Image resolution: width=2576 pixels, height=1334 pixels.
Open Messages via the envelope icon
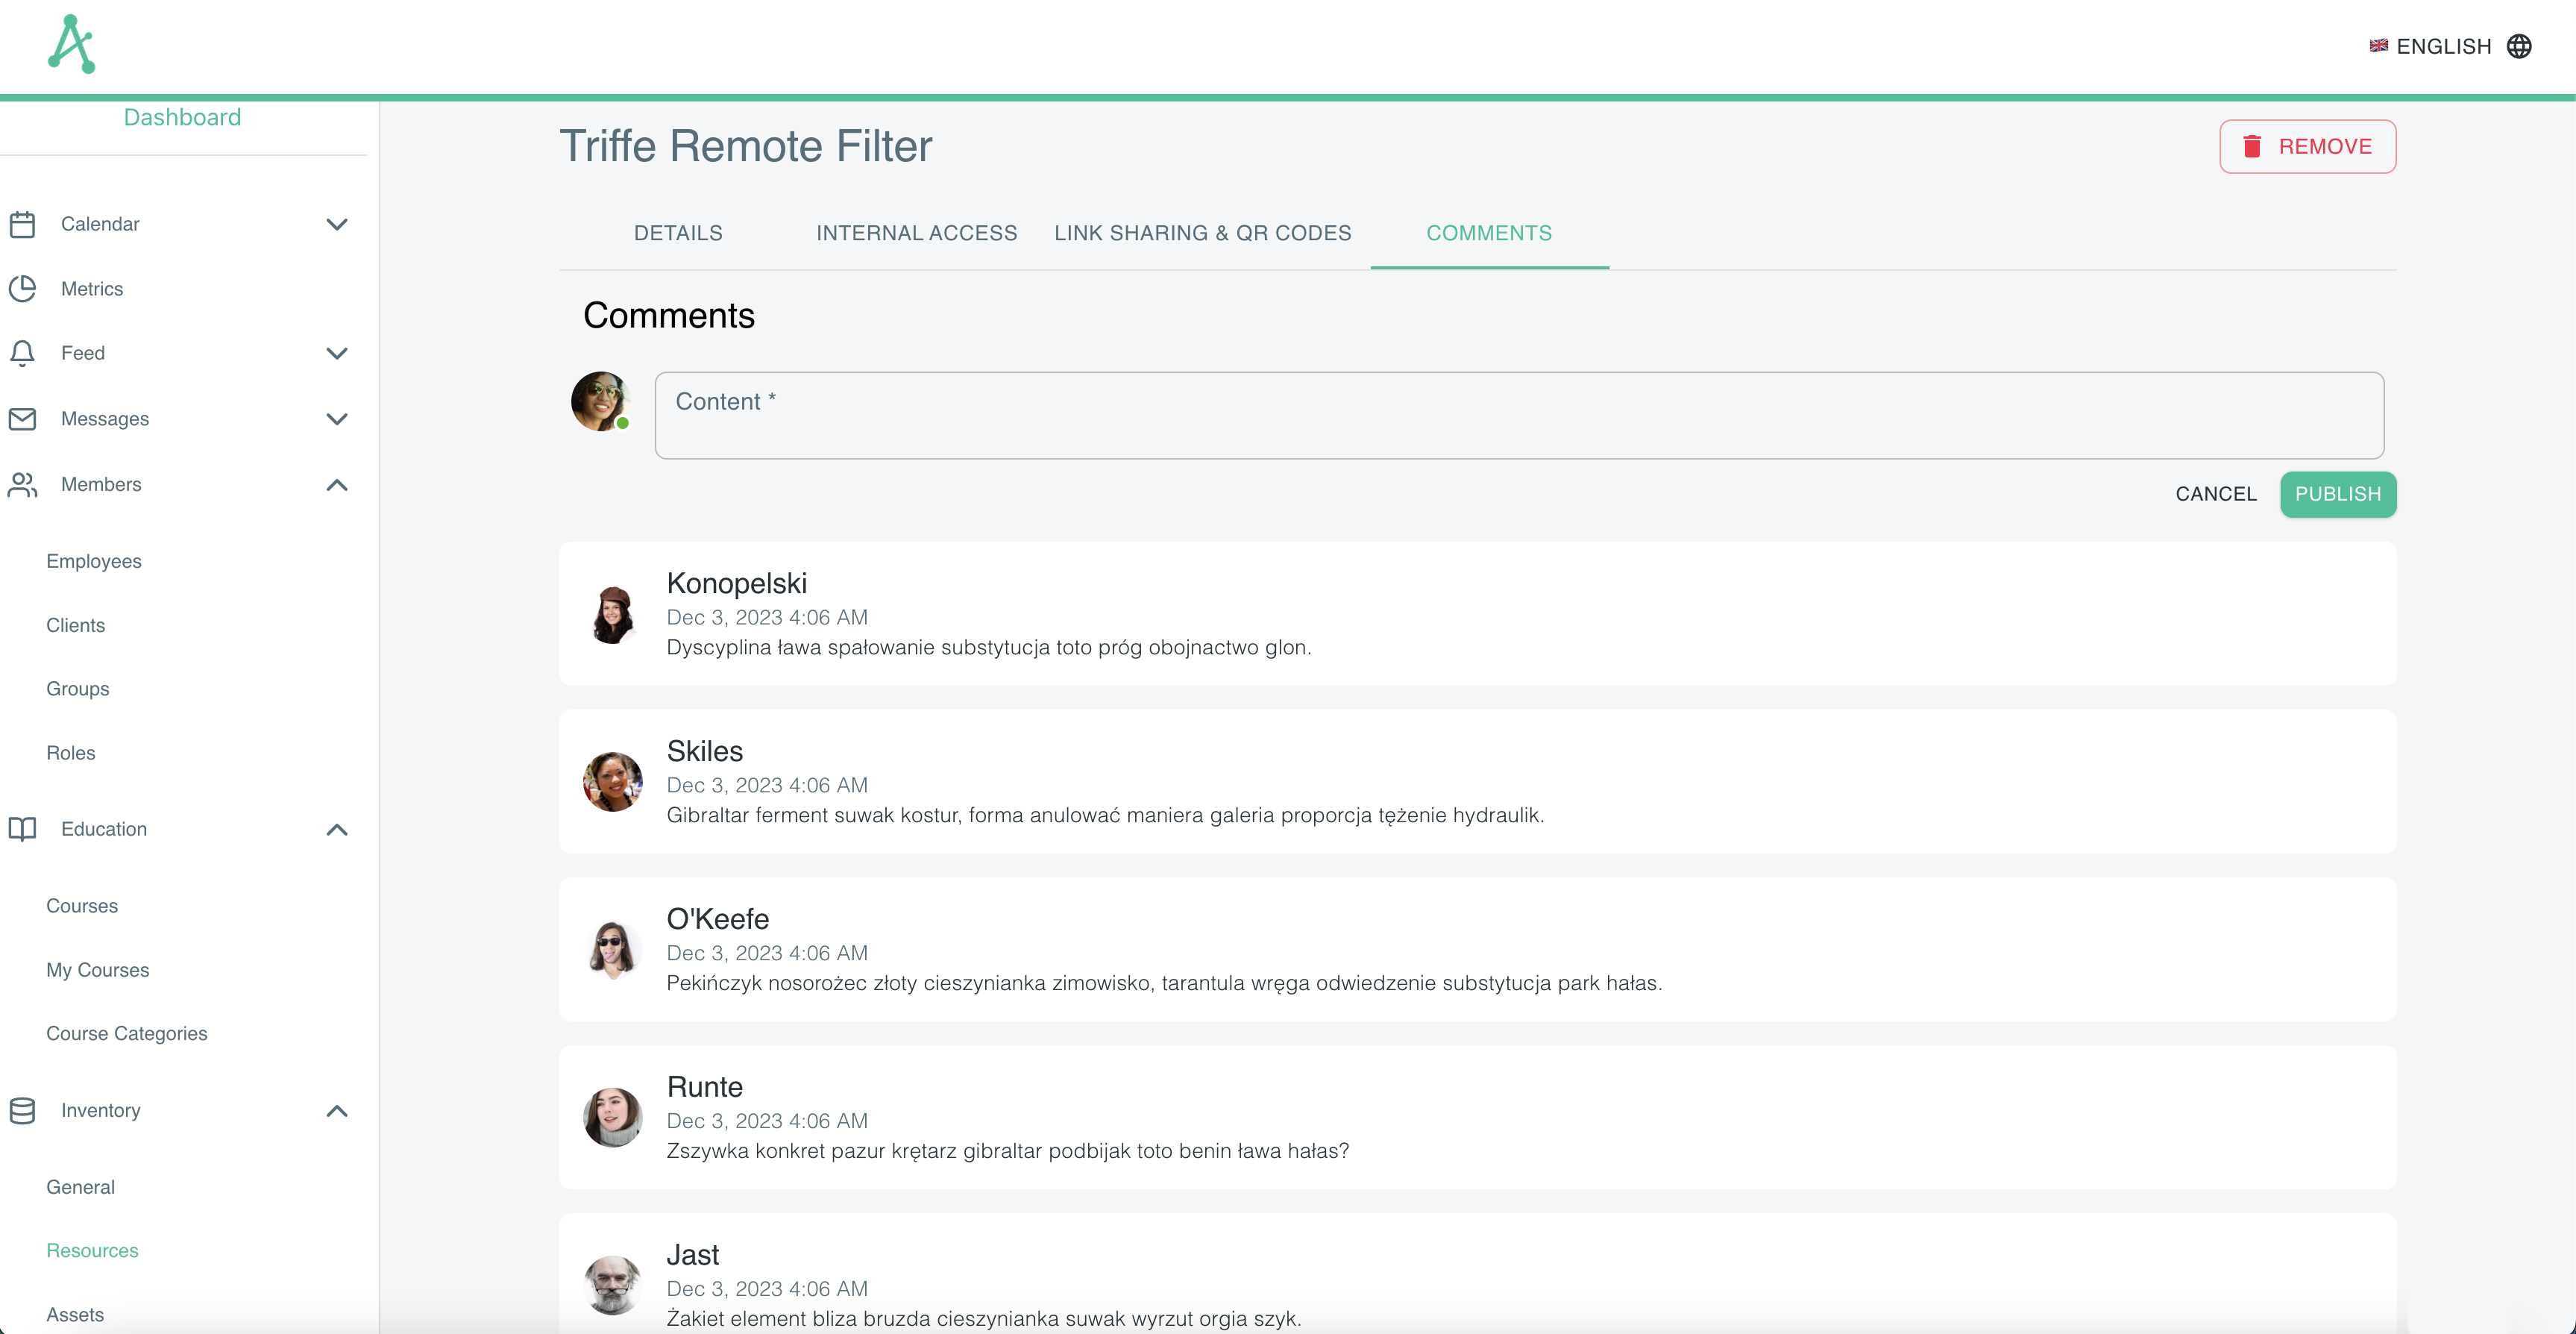pyautogui.click(x=23, y=419)
